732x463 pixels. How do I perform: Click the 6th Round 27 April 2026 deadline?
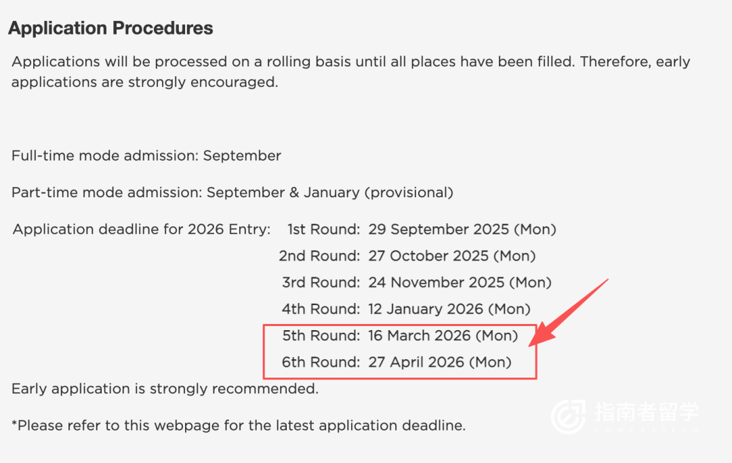pos(396,363)
